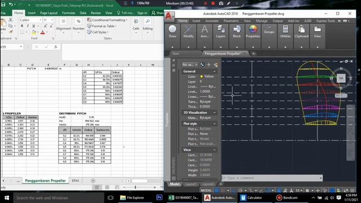The height and width of the screenshot is (203, 361).
Task: Click Quick Select icon in Properties palette
Action: point(202,65)
